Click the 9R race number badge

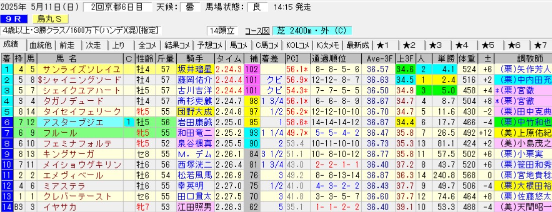tap(14, 19)
